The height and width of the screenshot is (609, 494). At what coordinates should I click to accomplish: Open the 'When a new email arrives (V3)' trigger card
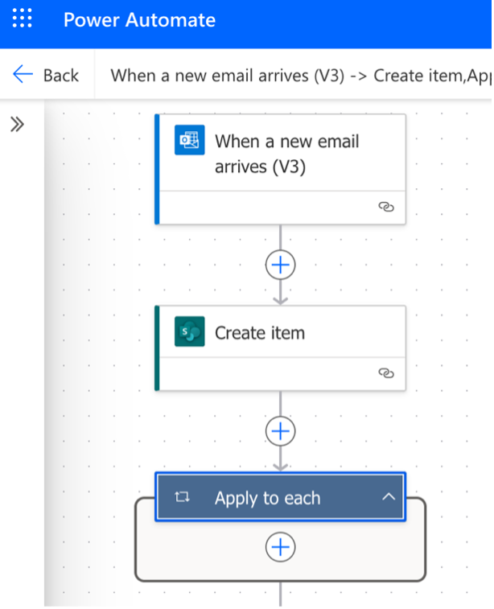(x=280, y=169)
